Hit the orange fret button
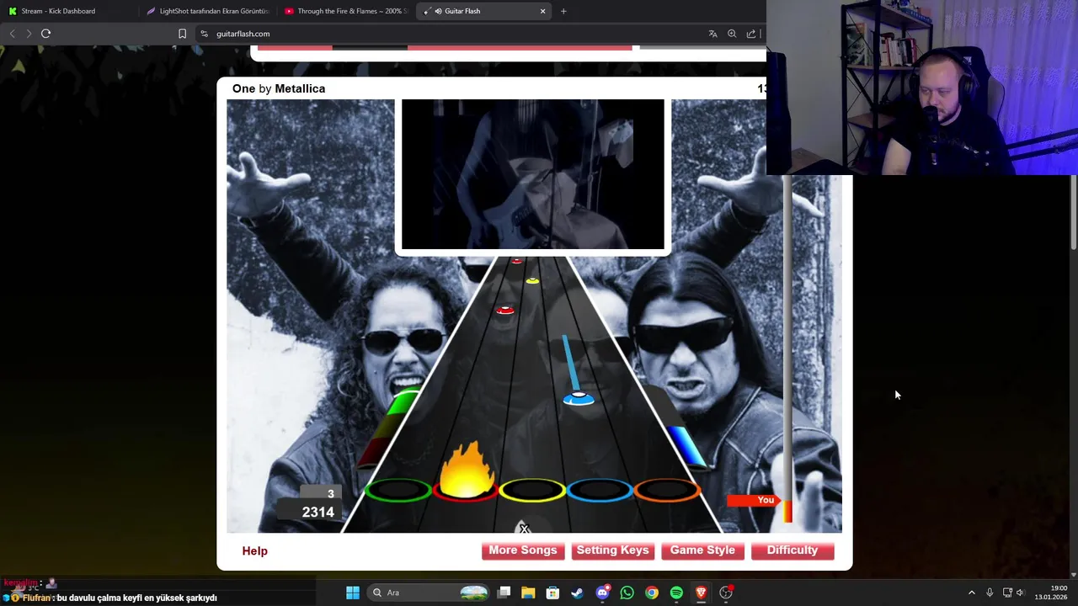1078x606 pixels. pyautogui.click(x=667, y=489)
